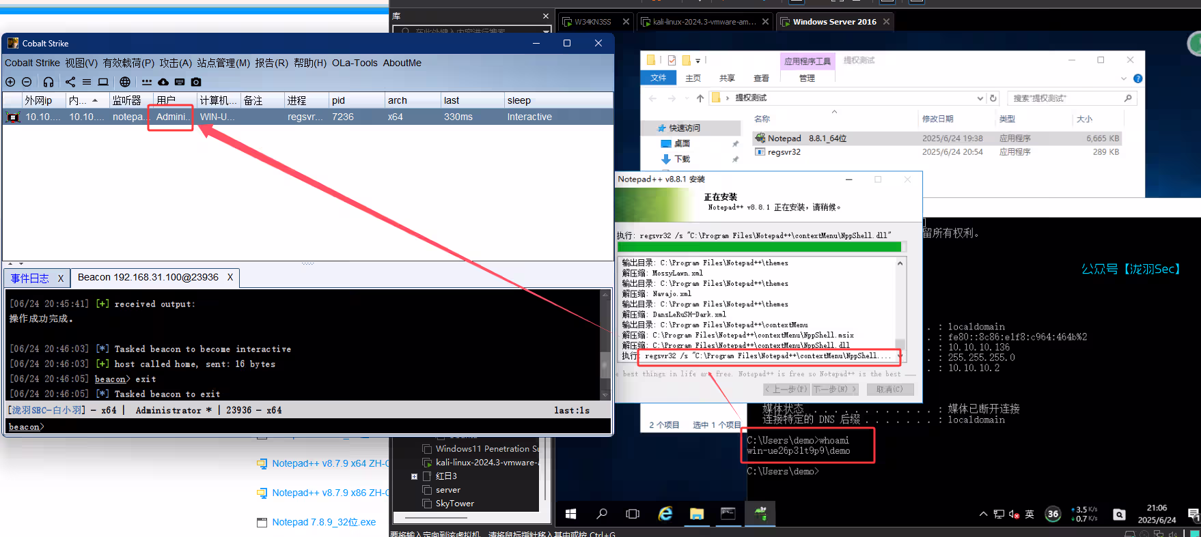Open File Explorer from the Windows taskbar
The height and width of the screenshot is (537, 1201).
696,514
